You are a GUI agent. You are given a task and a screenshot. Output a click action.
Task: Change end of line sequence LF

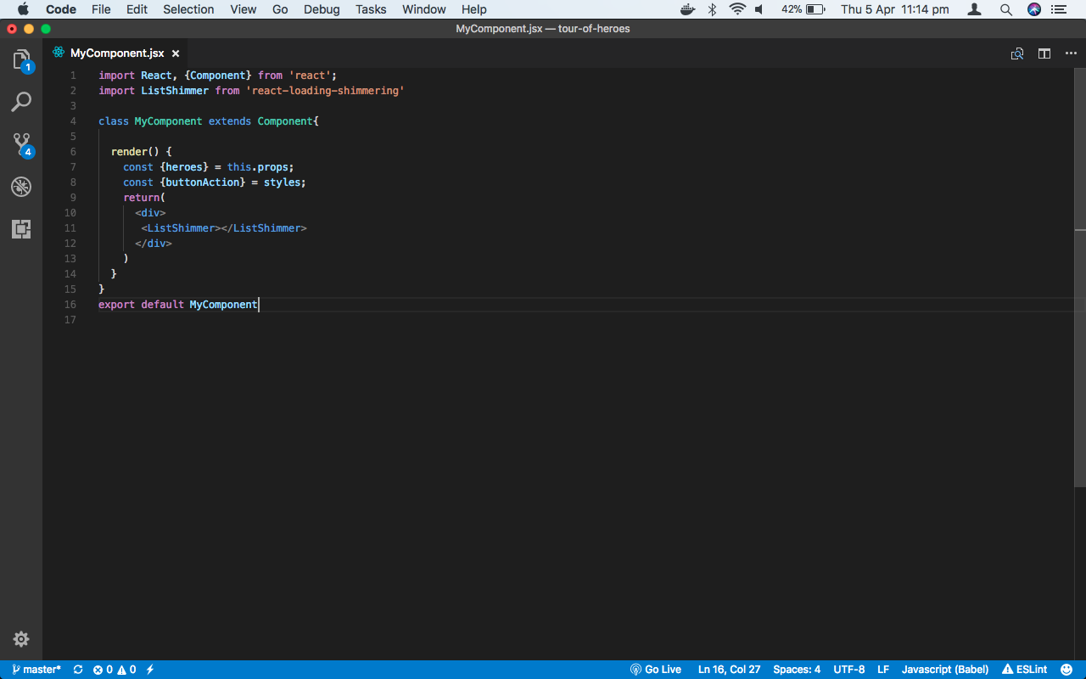pos(883,670)
